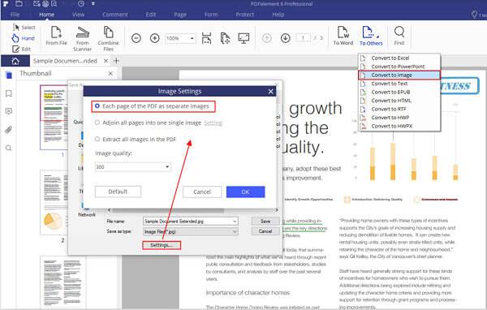Open the Comment menu tab
The image size is (487, 310).
(115, 15)
